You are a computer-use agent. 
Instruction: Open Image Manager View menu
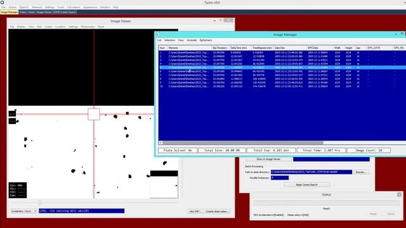pyautogui.click(x=181, y=40)
